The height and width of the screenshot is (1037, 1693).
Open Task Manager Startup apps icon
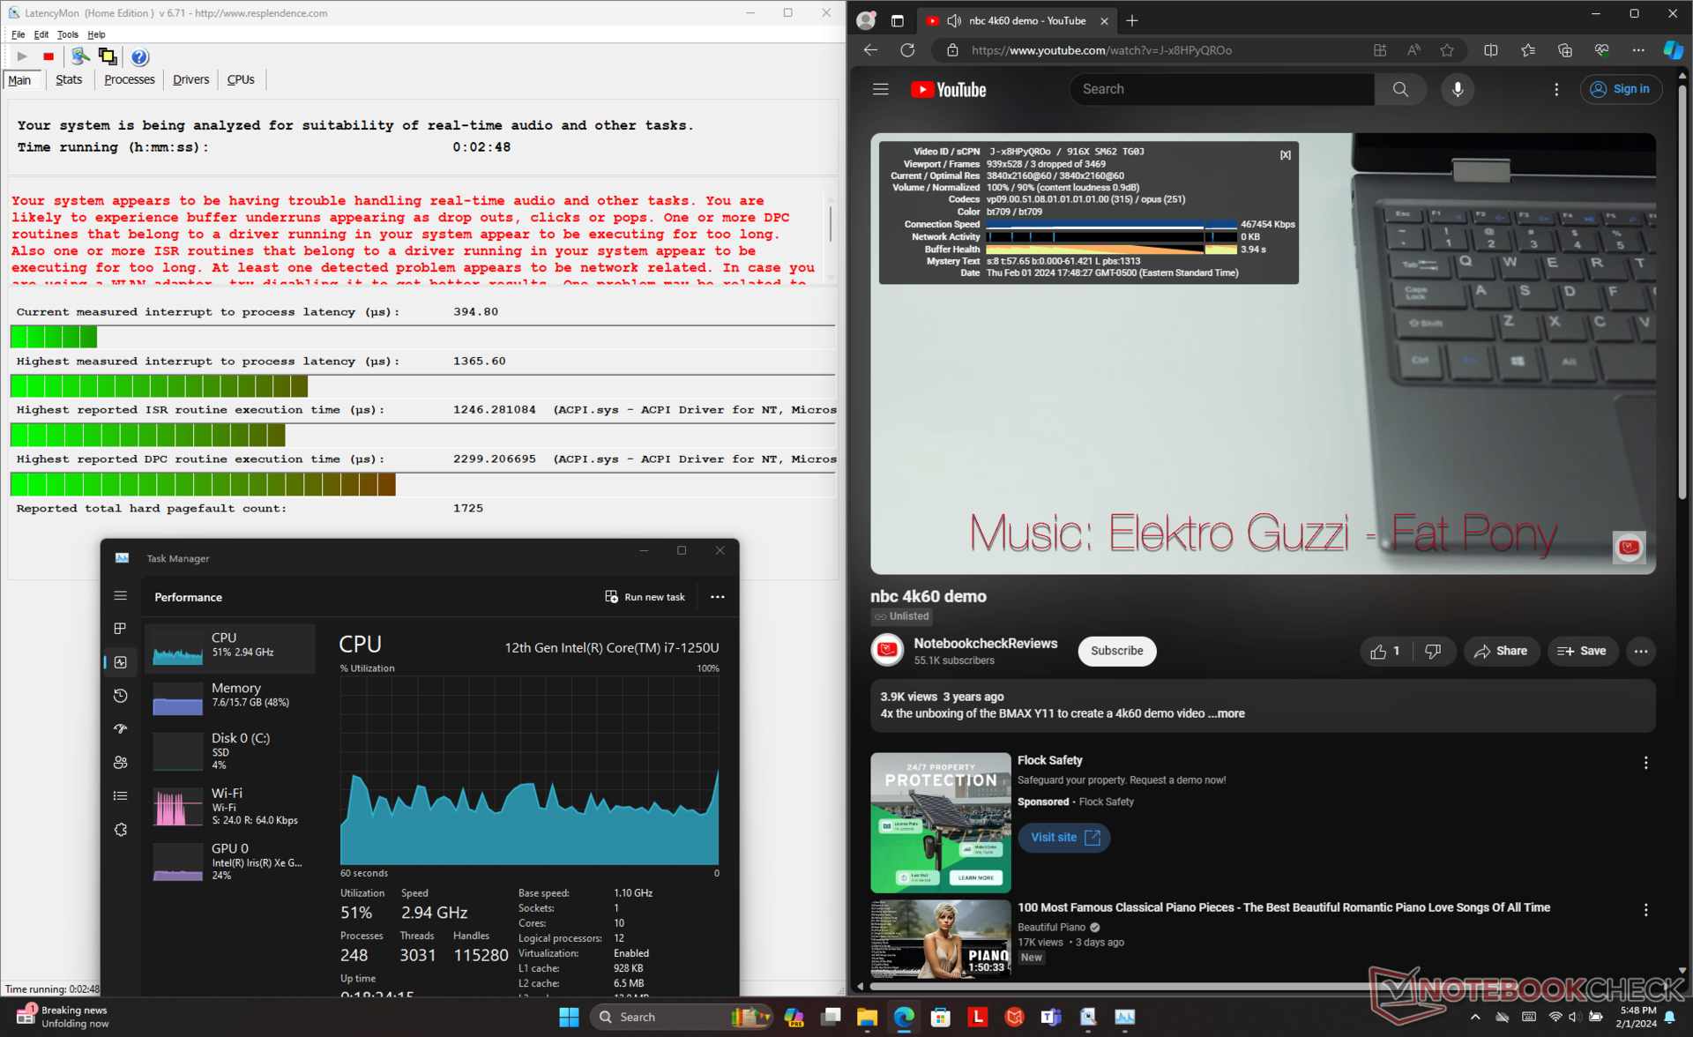(x=121, y=728)
